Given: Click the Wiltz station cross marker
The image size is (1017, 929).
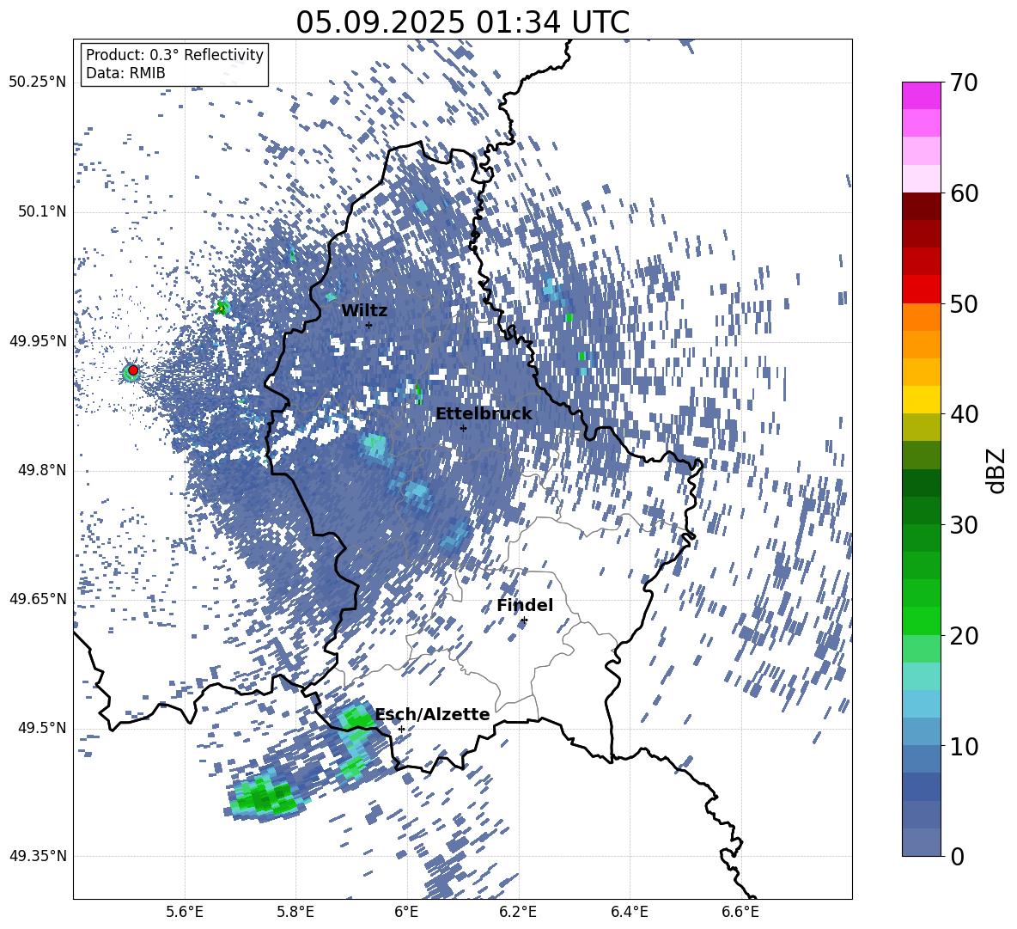Looking at the screenshot, I should pos(369,325).
